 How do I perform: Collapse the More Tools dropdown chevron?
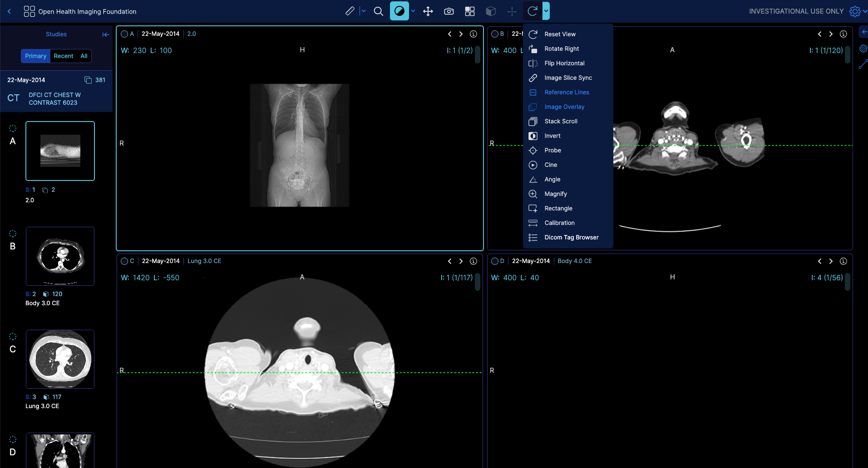point(546,11)
